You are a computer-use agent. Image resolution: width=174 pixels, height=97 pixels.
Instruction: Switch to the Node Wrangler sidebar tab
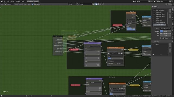tap(173, 37)
